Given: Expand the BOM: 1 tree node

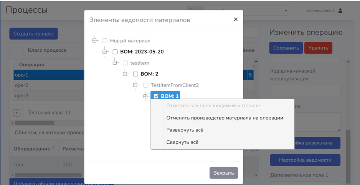Looking at the screenshot, I should click(145, 96).
